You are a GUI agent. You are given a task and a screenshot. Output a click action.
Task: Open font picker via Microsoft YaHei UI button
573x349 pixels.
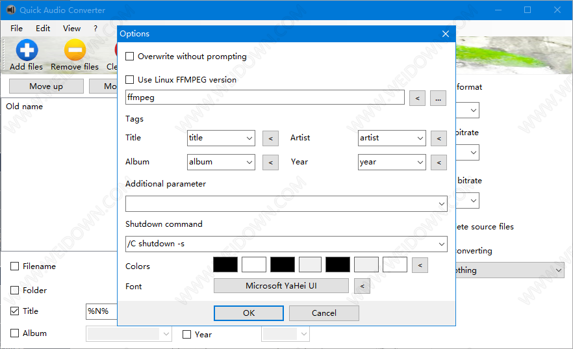(x=281, y=286)
